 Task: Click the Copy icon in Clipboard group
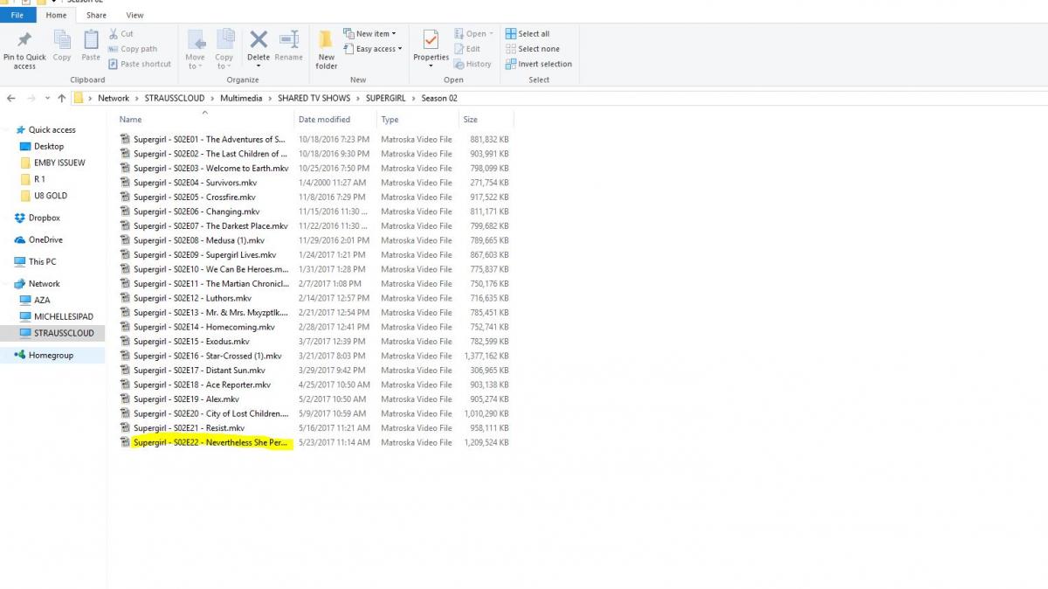(x=62, y=40)
